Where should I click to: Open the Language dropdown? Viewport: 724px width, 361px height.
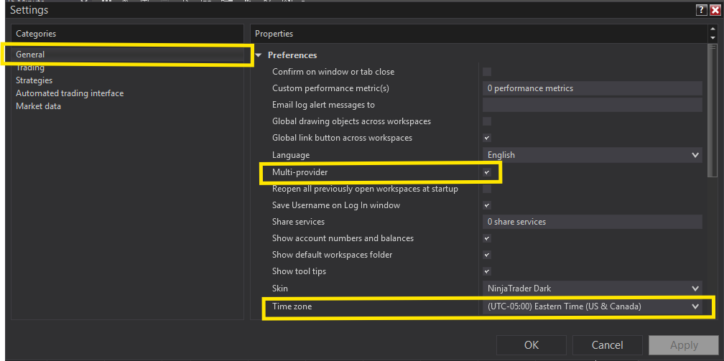(592, 155)
